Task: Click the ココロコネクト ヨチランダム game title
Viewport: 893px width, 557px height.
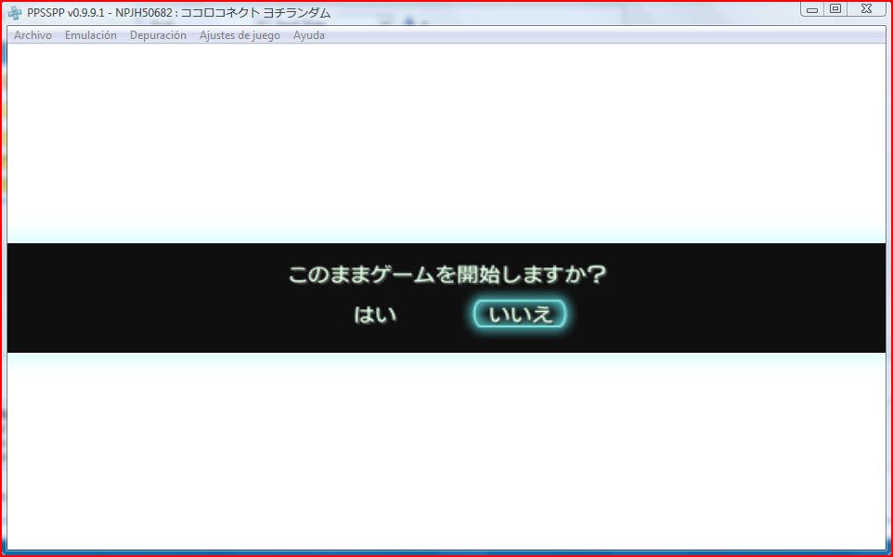Action: pos(255,13)
